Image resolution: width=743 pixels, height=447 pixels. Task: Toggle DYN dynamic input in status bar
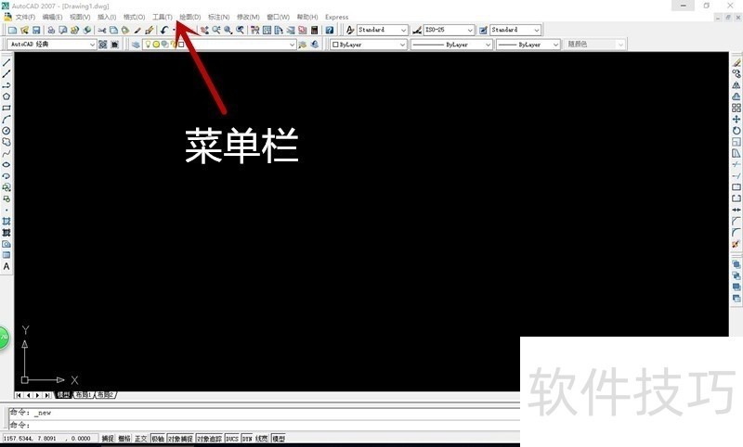pyautogui.click(x=247, y=439)
